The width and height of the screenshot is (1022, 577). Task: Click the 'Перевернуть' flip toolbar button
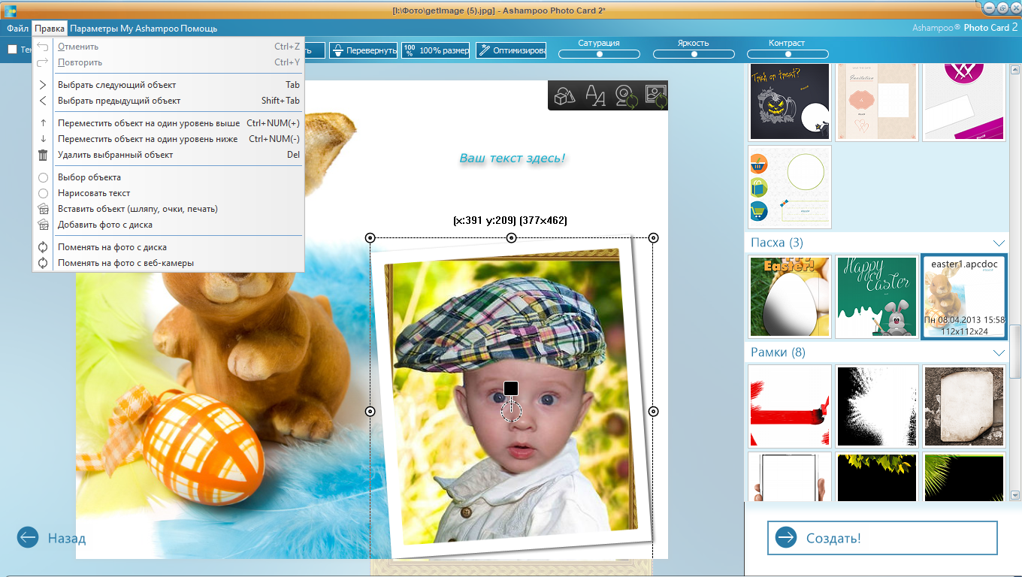(363, 50)
